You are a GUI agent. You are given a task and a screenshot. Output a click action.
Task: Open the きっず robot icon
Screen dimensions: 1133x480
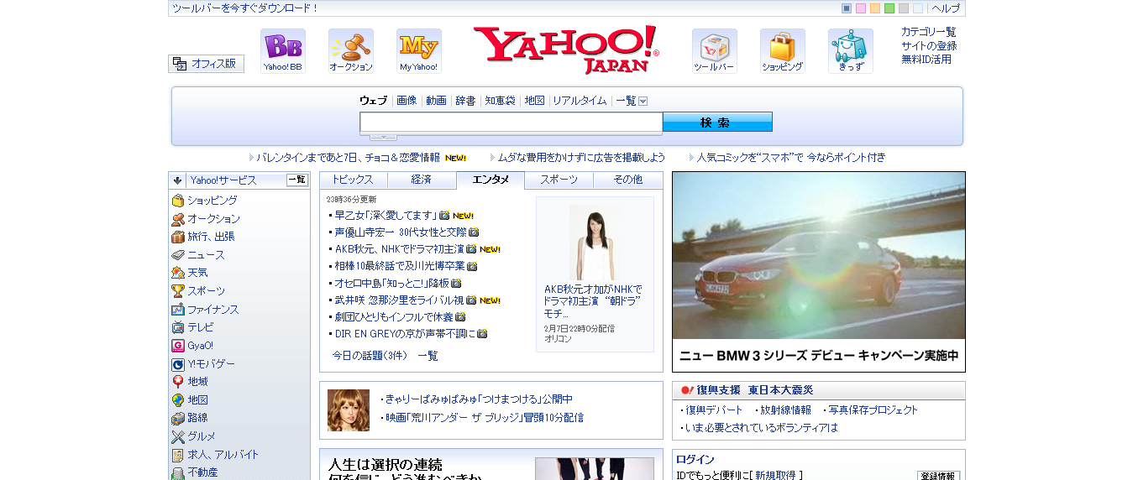pyautogui.click(x=850, y=51)
